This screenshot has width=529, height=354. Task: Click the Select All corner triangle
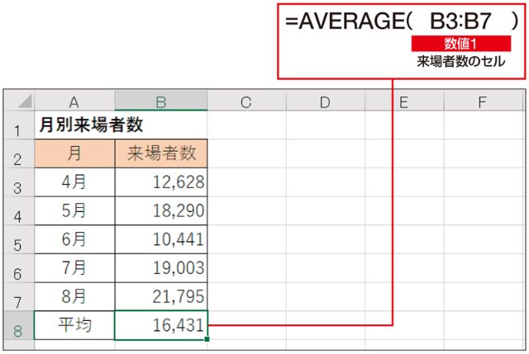click(21, 102)
